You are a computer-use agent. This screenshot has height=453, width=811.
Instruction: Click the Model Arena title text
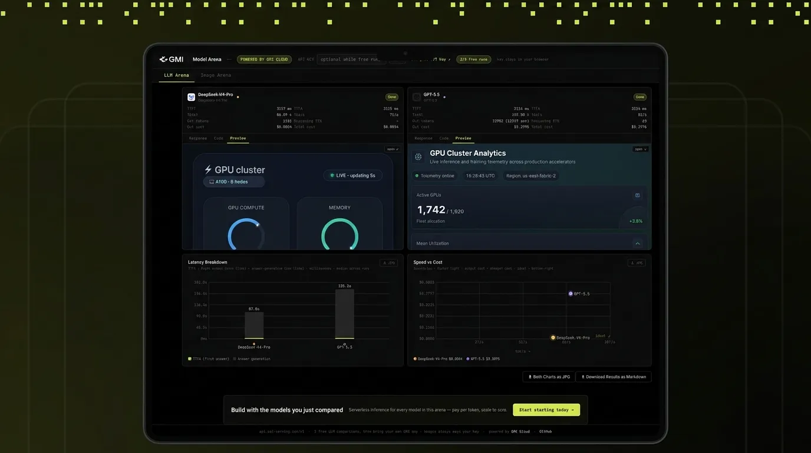click(x=207, y=60)
